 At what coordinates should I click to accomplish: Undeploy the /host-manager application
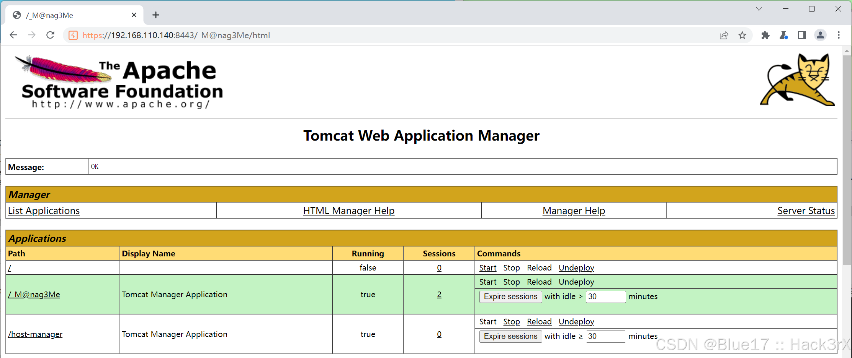click(x=576, y=322)
